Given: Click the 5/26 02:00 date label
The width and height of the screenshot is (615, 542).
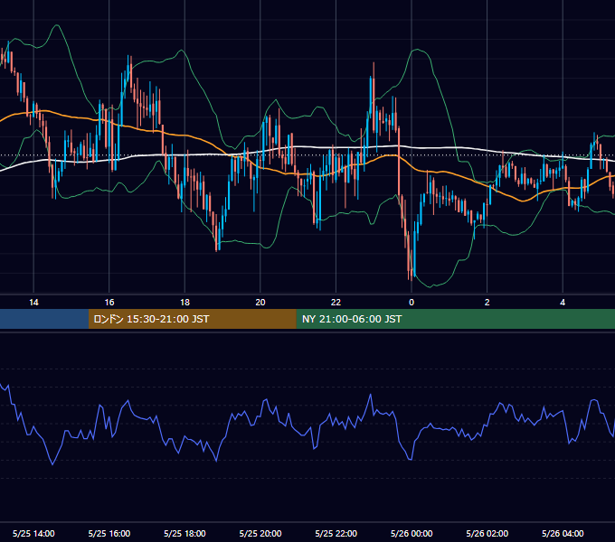Looking at the screenshot, I should tap(487, 533).
